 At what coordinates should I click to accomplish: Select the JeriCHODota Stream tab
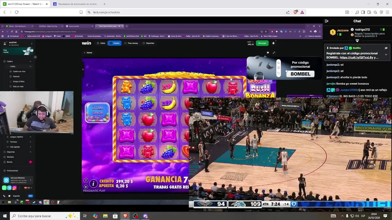[x=25, y=4]
